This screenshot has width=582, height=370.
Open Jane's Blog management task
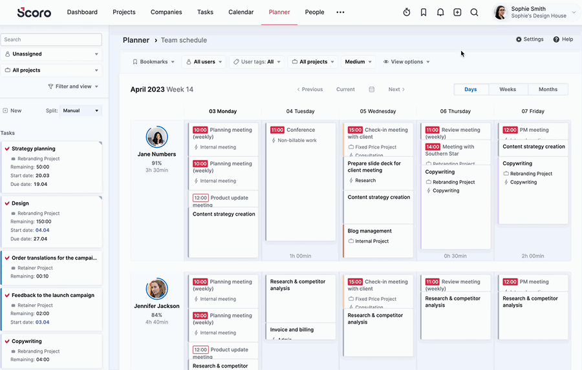(378, 241)
